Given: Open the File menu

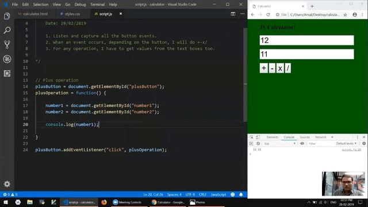Looking at the screenshot, I should click(x=15, y=5).
